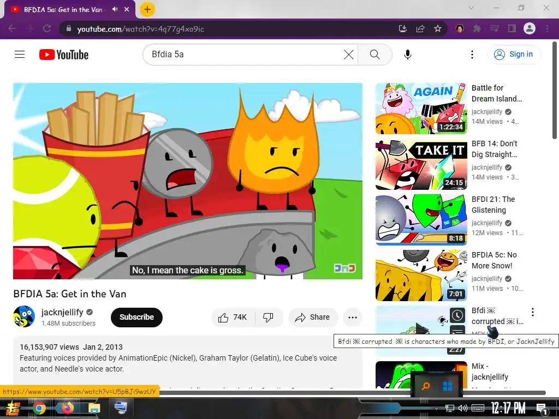Click the page vertical scrollbar
This screenshot has width=559, height=419.
555,91
